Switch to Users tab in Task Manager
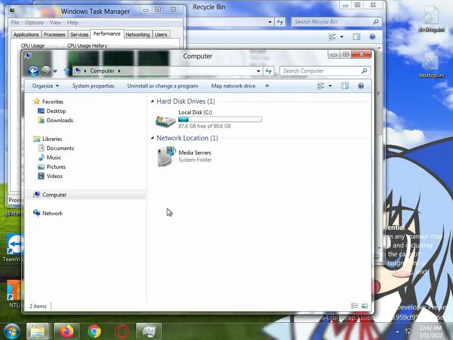The width and height of the screenshot is (453, 340). [x=161, y=35]
